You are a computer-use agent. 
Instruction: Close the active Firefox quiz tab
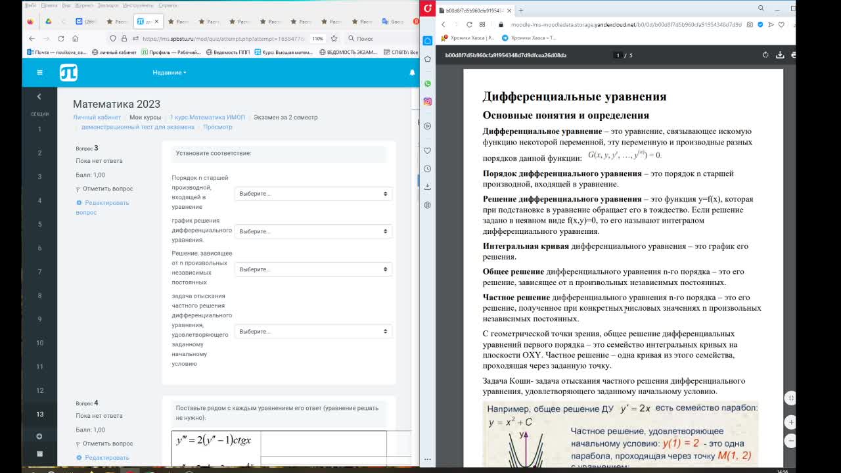(156, 21)
